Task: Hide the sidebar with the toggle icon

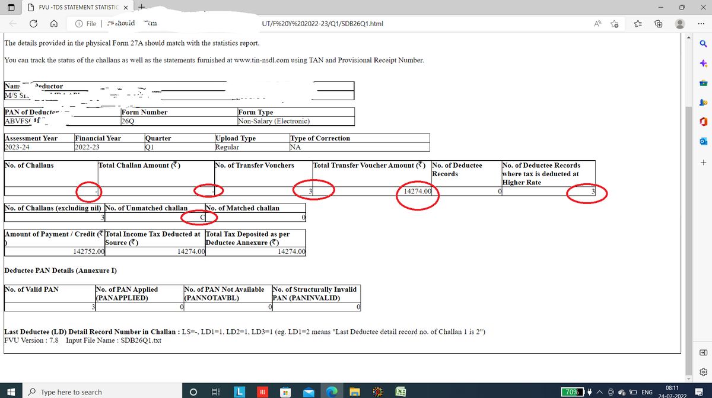Action: (x=703, y=352)
